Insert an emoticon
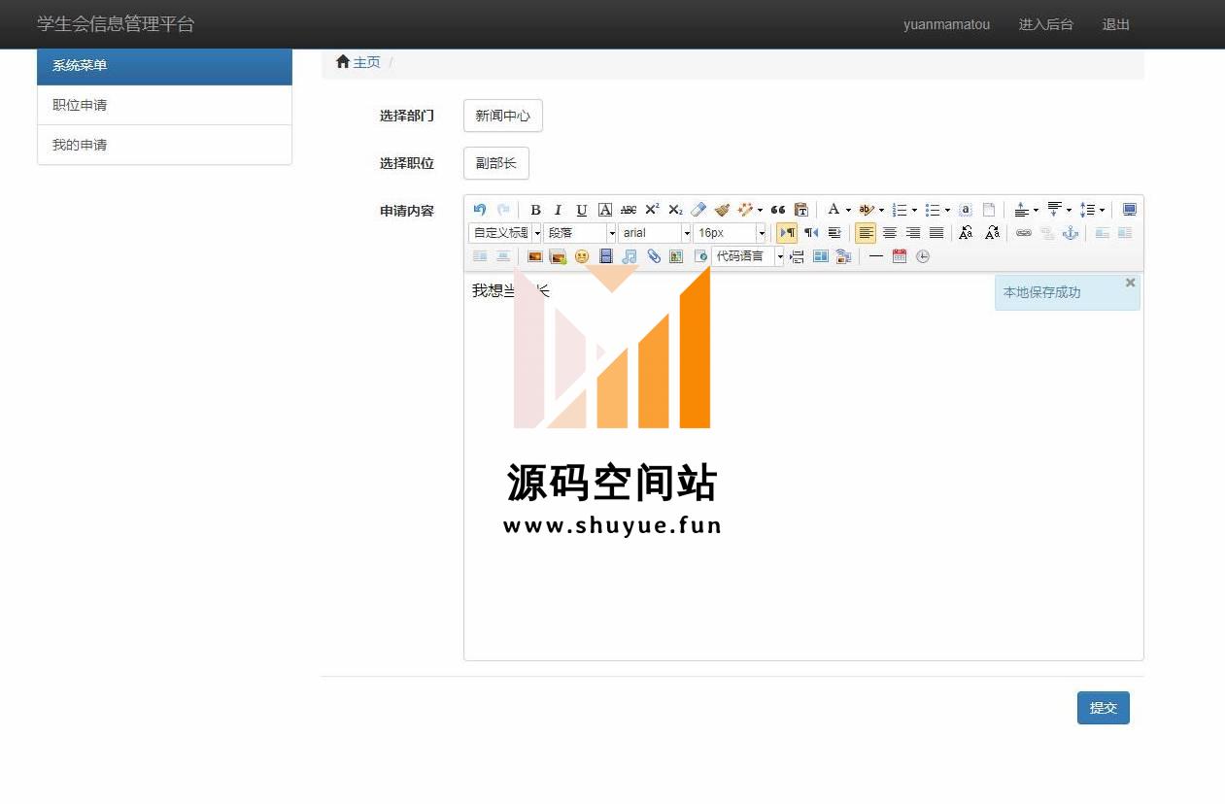Viewport: 1225px width, 804px height. 582,256
